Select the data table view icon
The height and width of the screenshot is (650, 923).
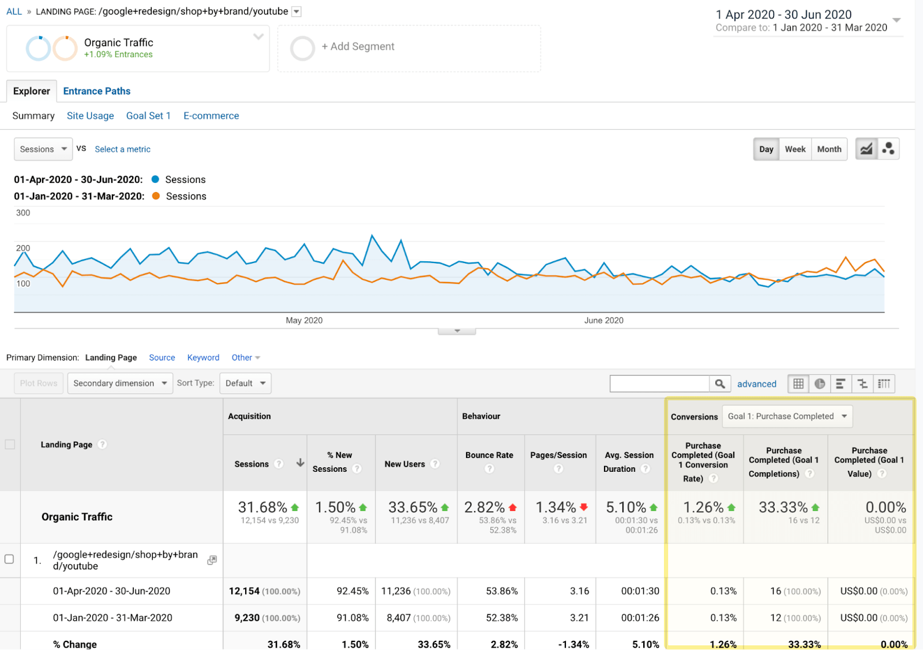(x=798, y=384)
